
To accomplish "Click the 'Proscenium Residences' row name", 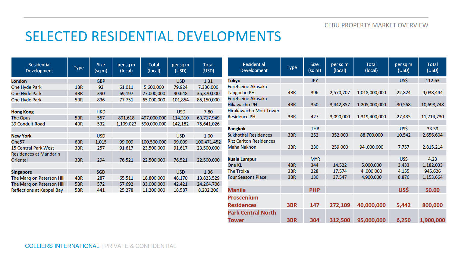I will coord(243,201).
